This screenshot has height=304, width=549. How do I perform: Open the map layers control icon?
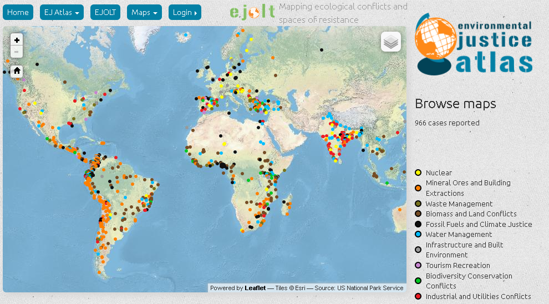click(391, 42)
